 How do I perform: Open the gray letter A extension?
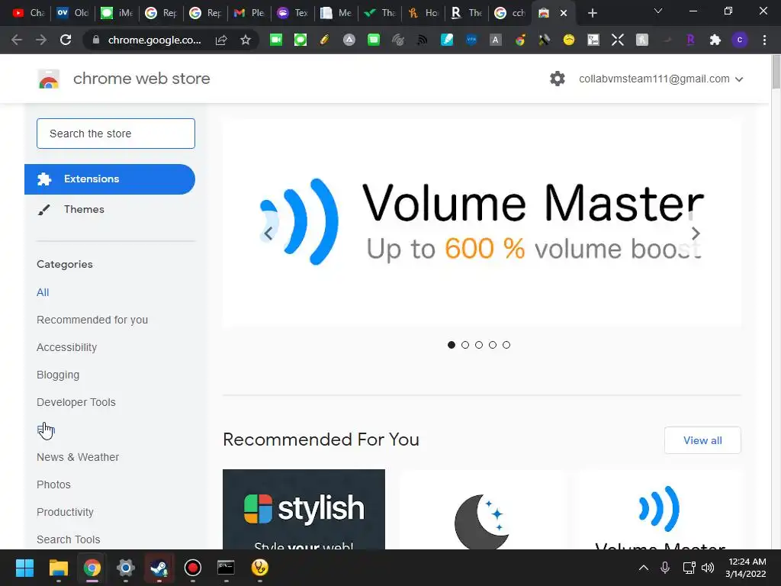tap(495, 40)
